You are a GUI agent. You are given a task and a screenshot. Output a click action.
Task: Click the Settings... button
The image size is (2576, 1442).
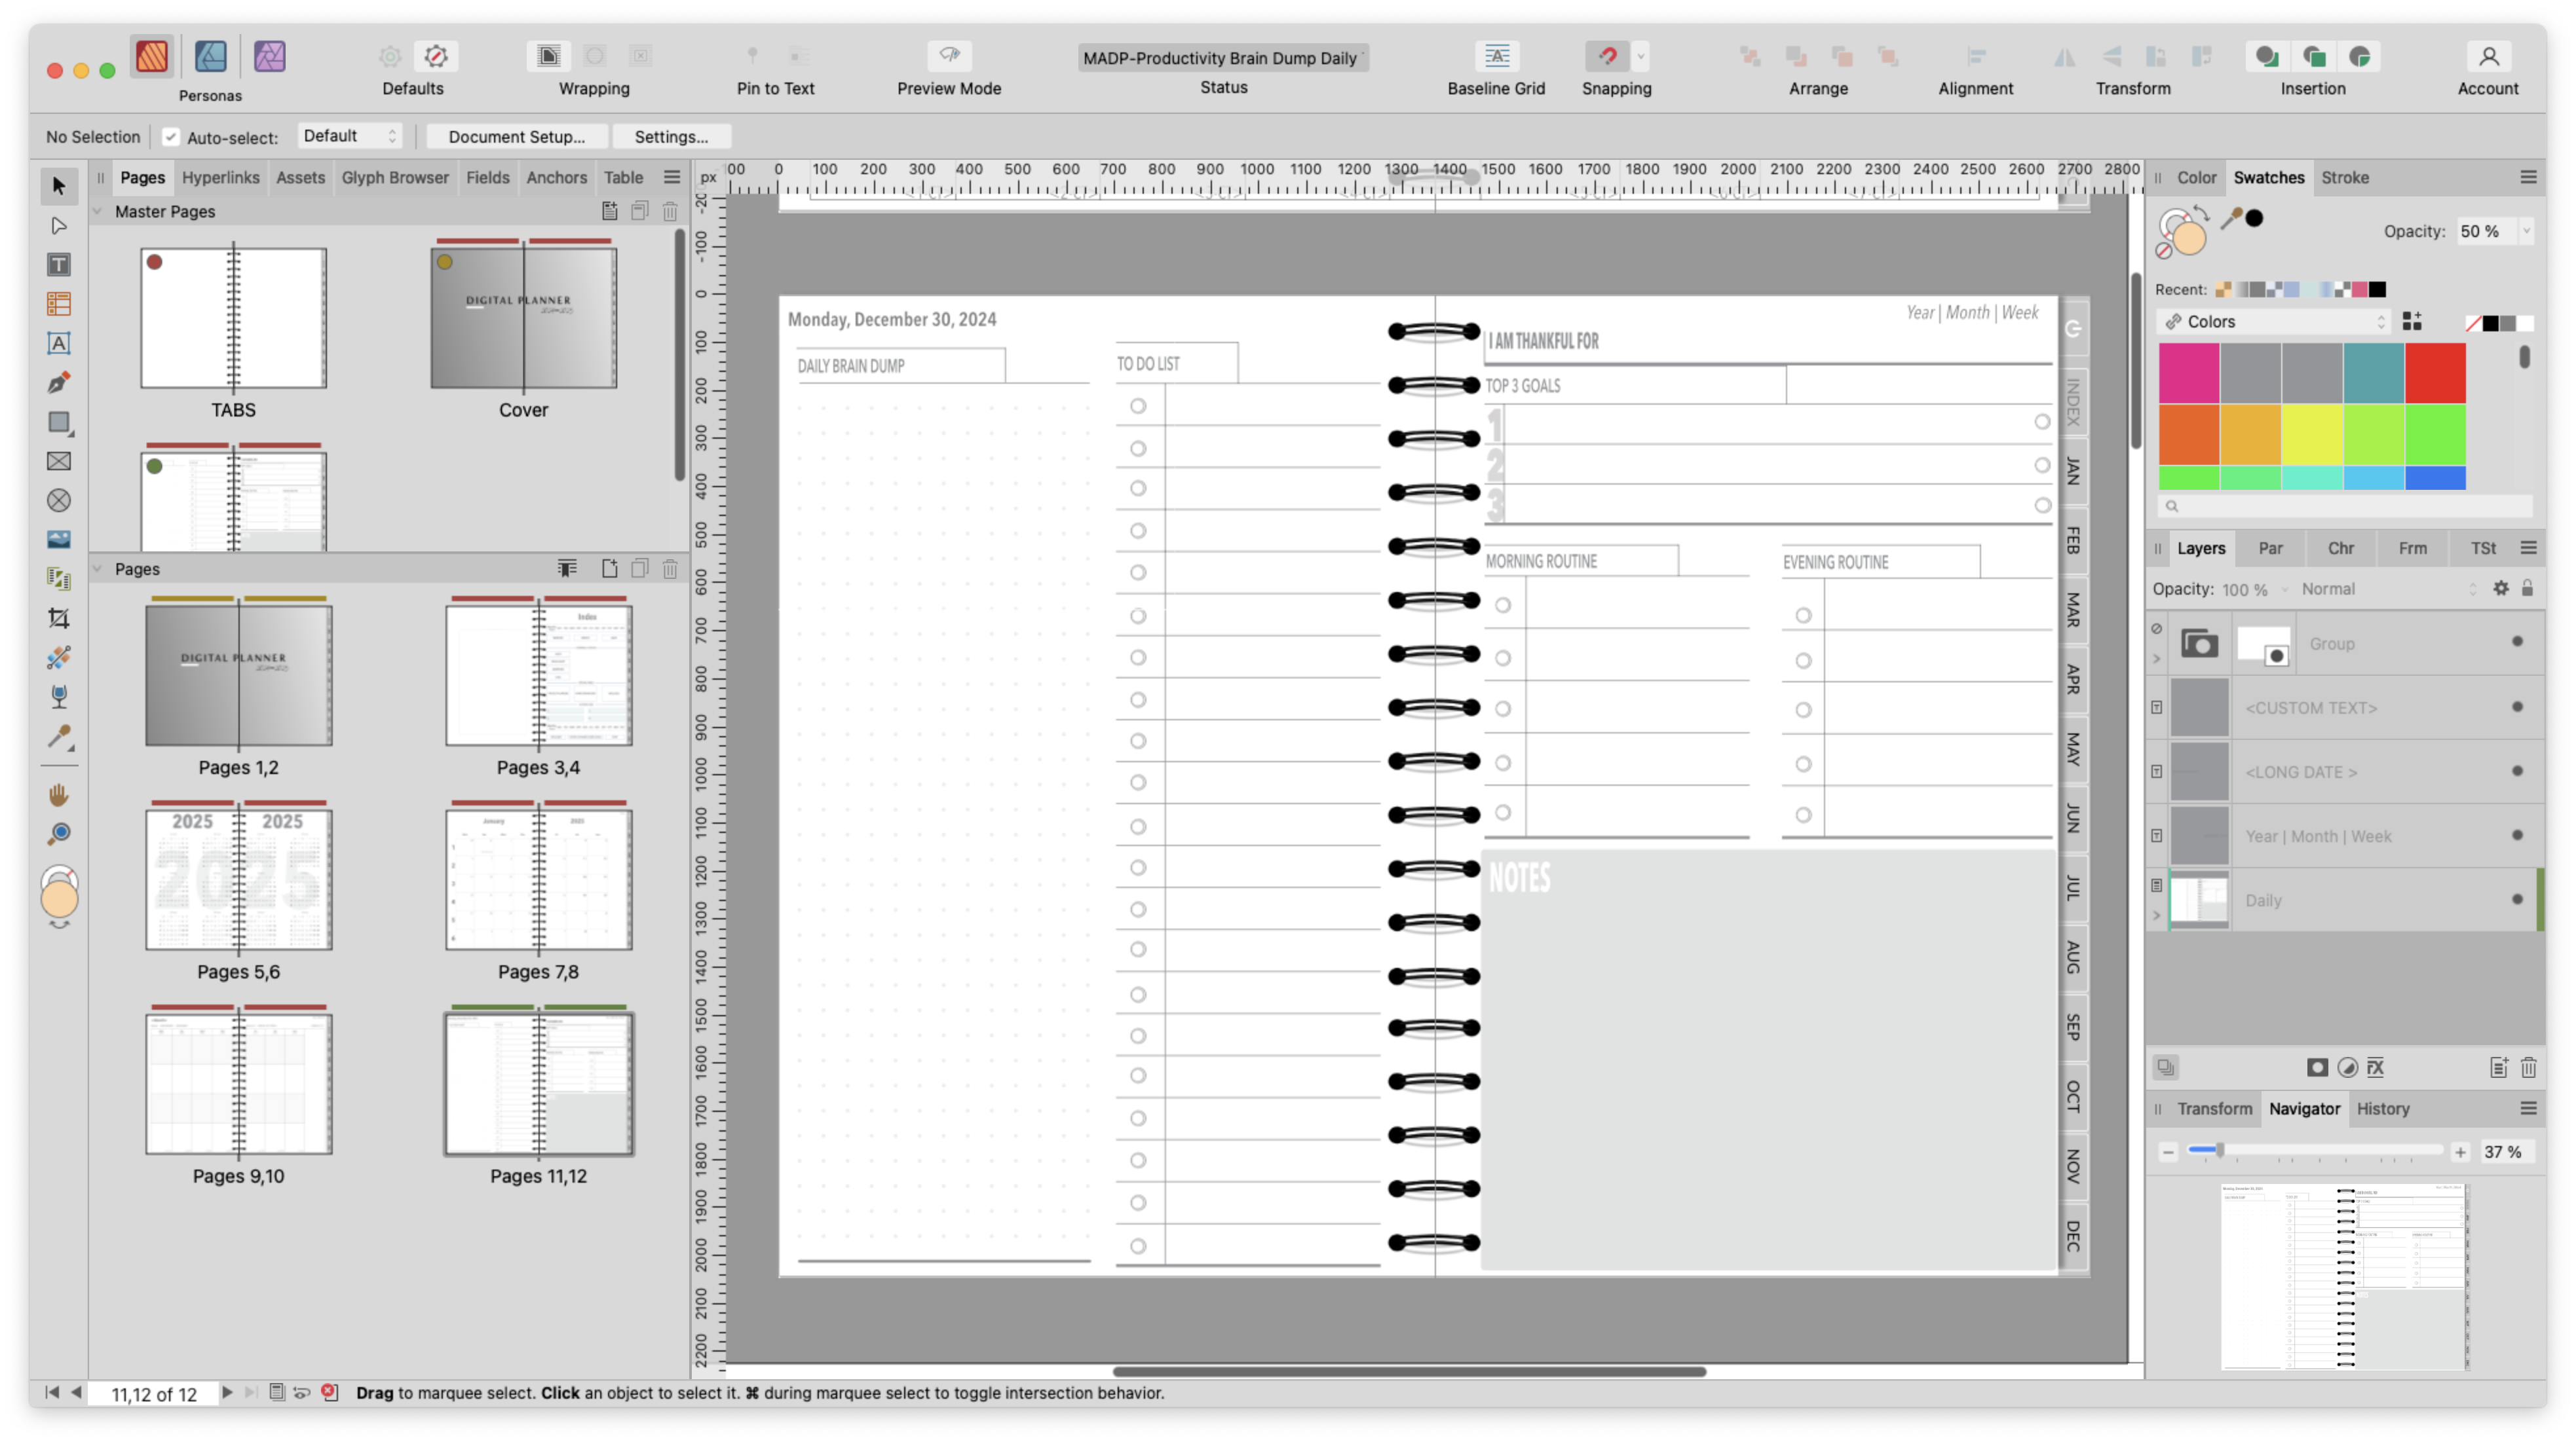click(x=671, y=137)
